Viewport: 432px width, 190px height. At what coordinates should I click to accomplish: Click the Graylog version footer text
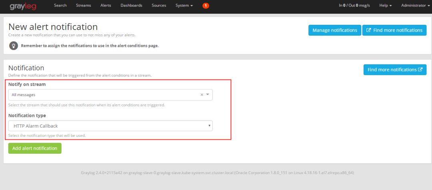tap(217, 173)
